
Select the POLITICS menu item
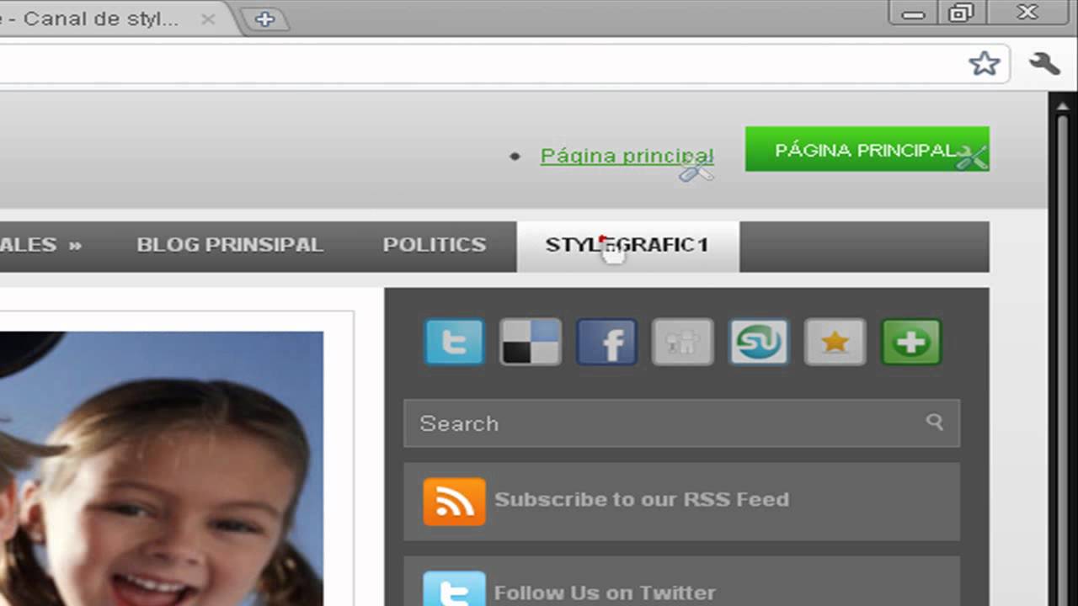click(x=435, y=245)
